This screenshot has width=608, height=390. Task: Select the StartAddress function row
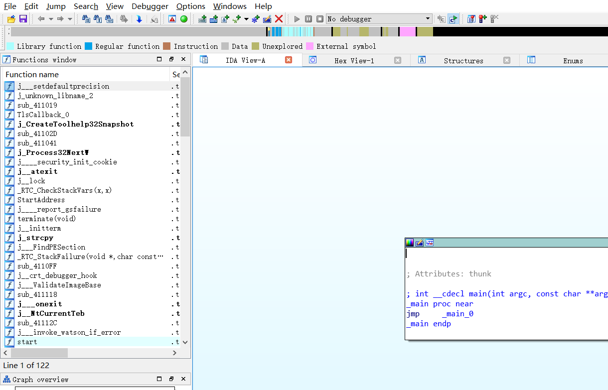tap(92, 200)
